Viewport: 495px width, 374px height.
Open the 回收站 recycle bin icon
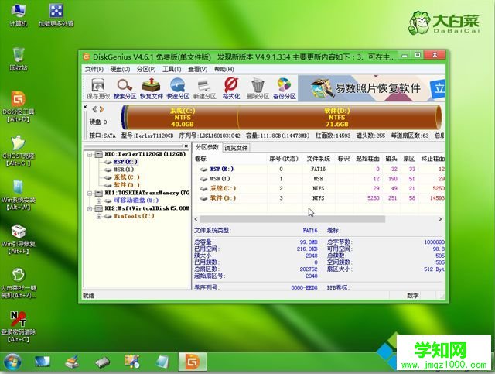click(x=19, y=59)
